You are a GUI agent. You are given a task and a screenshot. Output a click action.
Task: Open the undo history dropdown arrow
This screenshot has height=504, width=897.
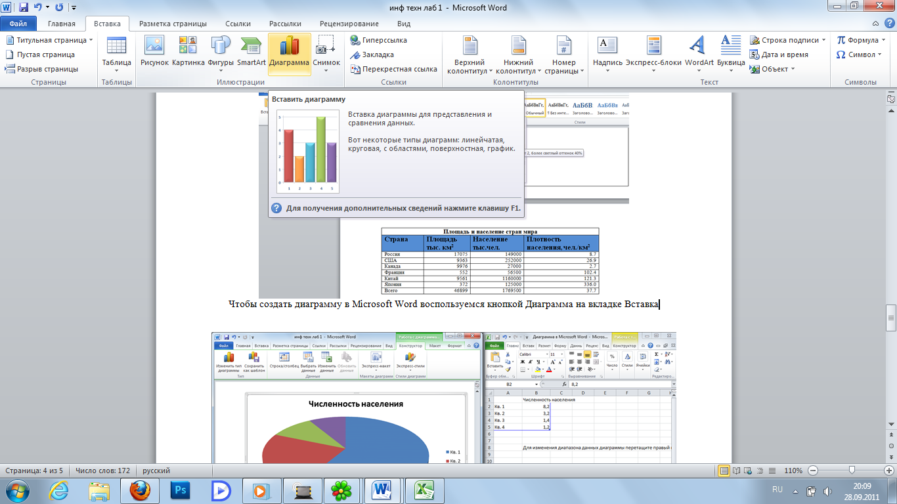pos(48,8)
